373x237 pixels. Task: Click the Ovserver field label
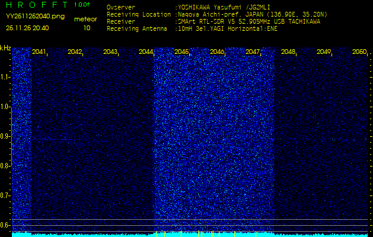point(121,7)
